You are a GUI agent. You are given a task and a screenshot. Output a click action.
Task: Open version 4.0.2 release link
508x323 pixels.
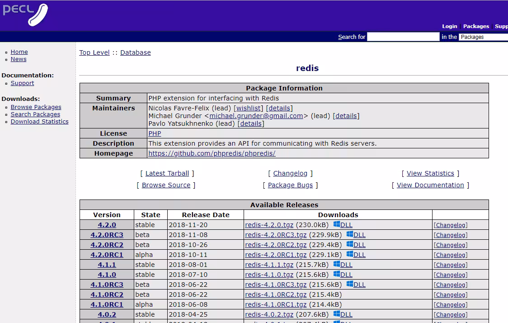(107, 314)
